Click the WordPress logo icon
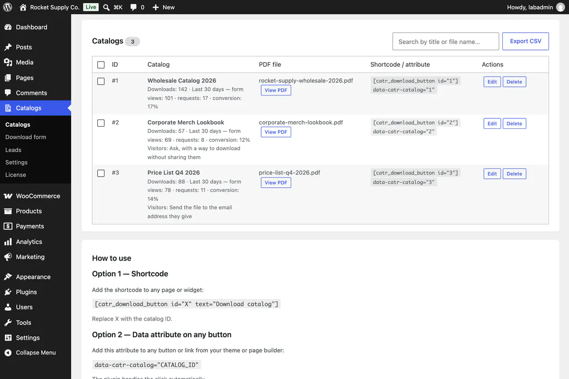Image resolution: width=569 pixels, height=379 pixels. point(7,7)
